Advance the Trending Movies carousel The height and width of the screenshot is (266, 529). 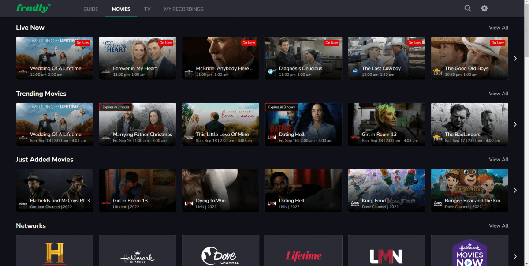(x=515, y=124)
